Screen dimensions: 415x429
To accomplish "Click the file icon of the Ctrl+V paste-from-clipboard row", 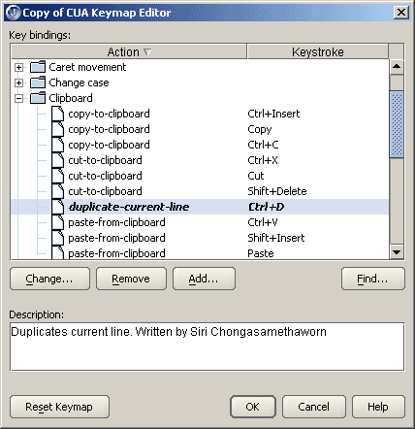I will point(58,222).
